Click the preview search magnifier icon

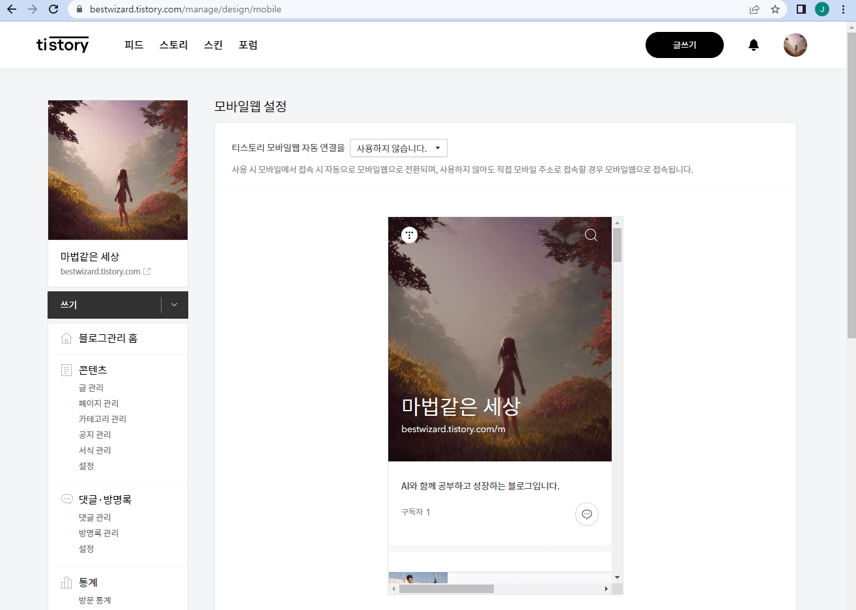tap(591, 235)
